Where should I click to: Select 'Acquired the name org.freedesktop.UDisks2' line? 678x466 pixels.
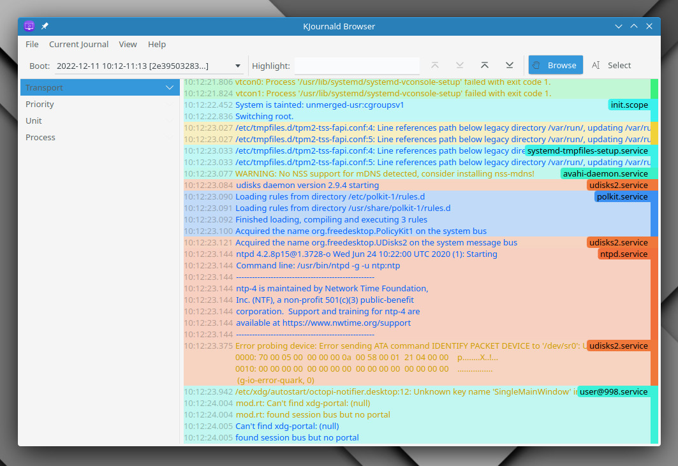tap(417, 242)
